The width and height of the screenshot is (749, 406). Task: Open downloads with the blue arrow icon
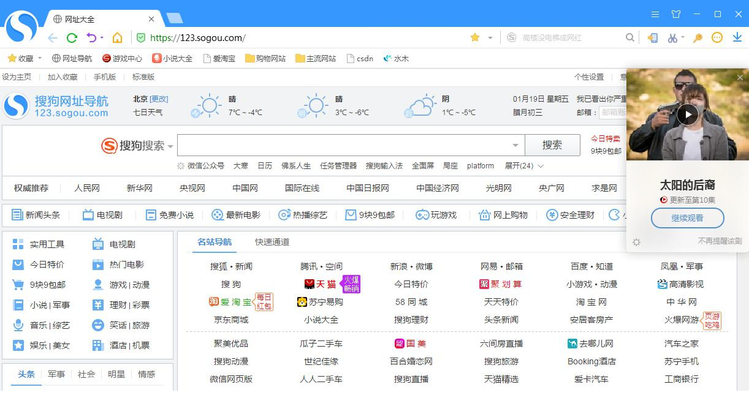pyautogui.click(x=737, y=38)
